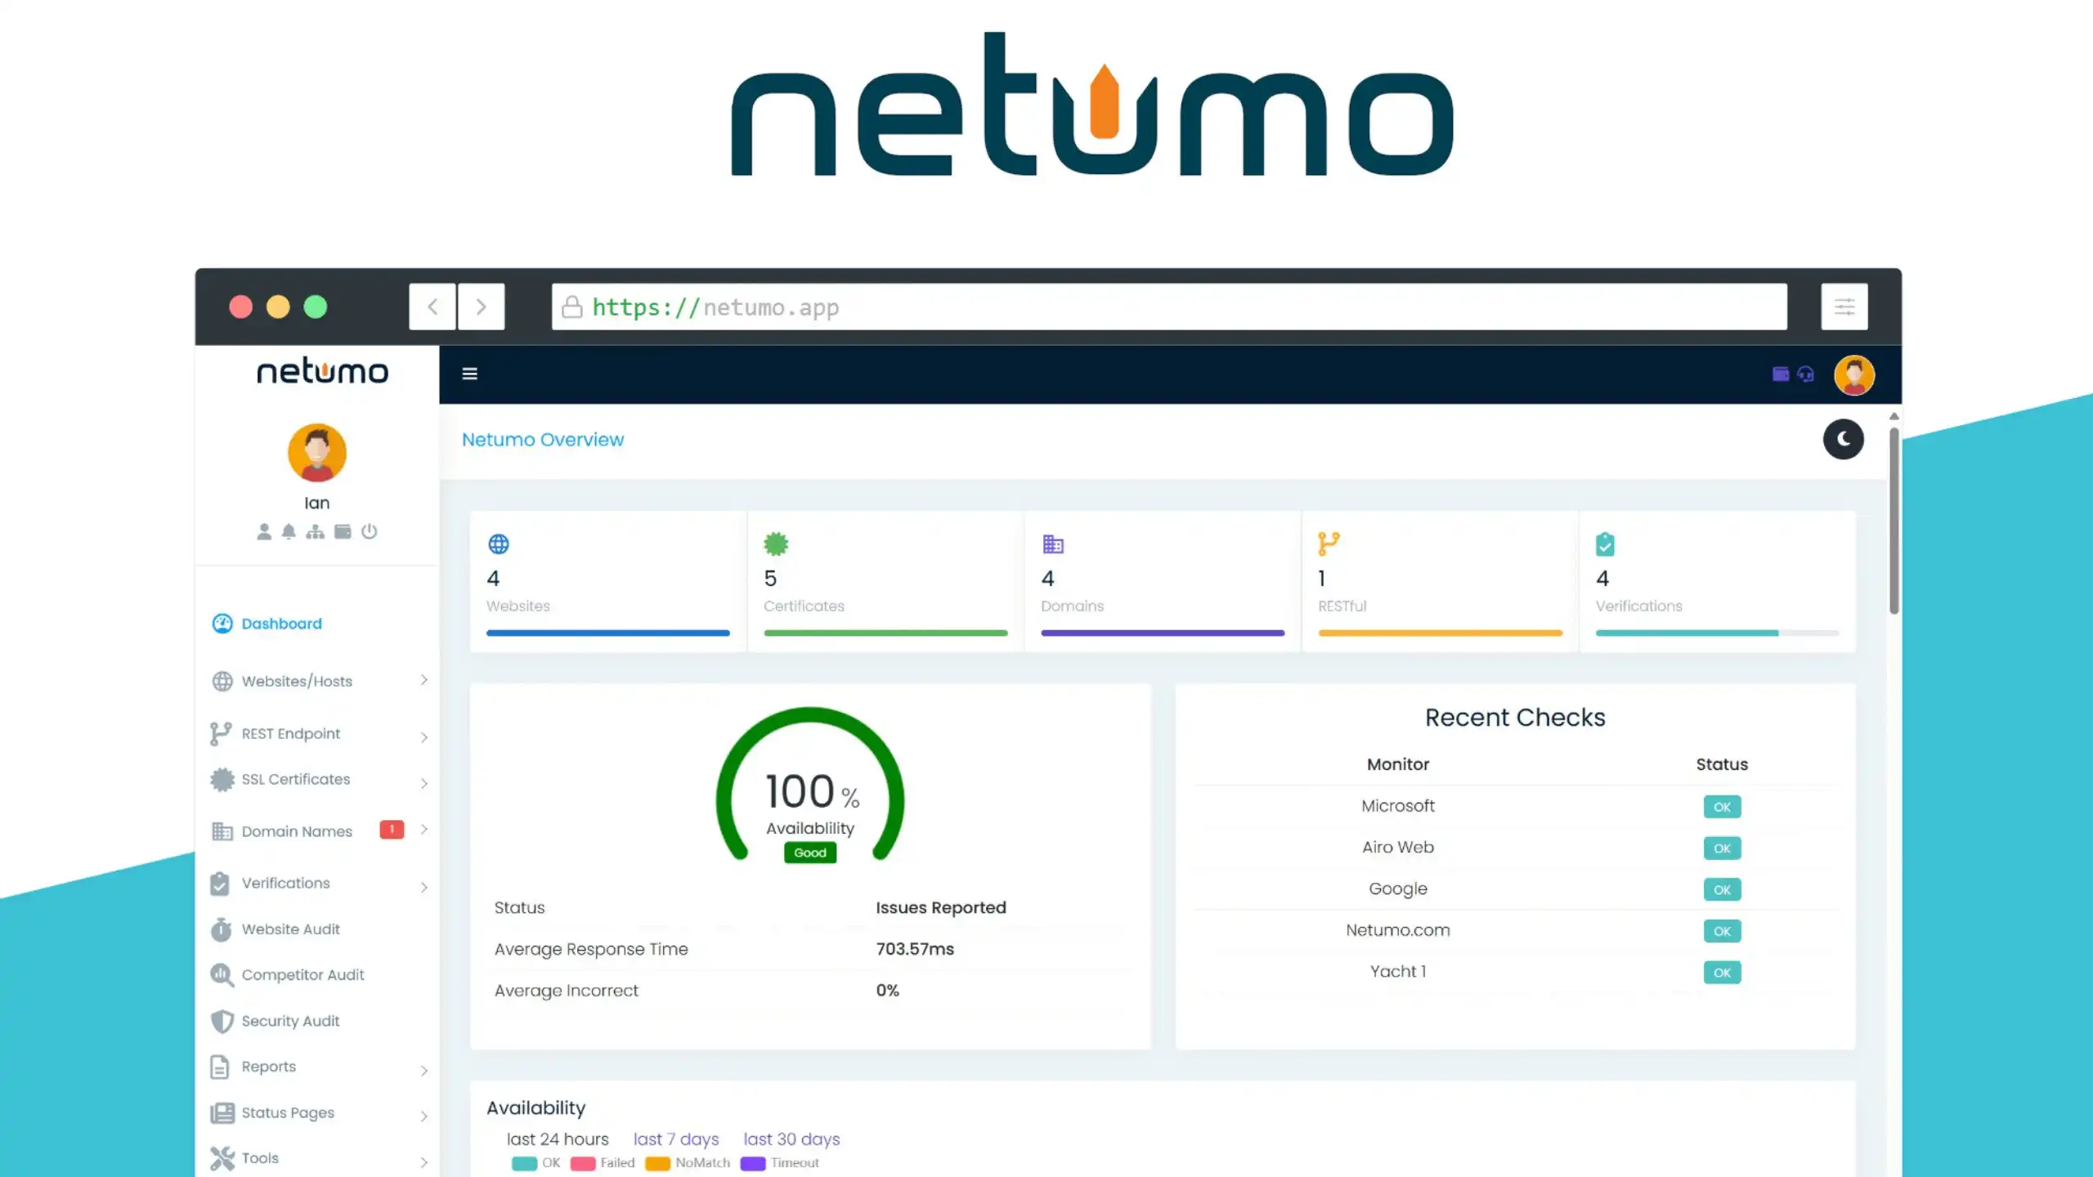Click the Netumo Overview page title

(543, 440)
